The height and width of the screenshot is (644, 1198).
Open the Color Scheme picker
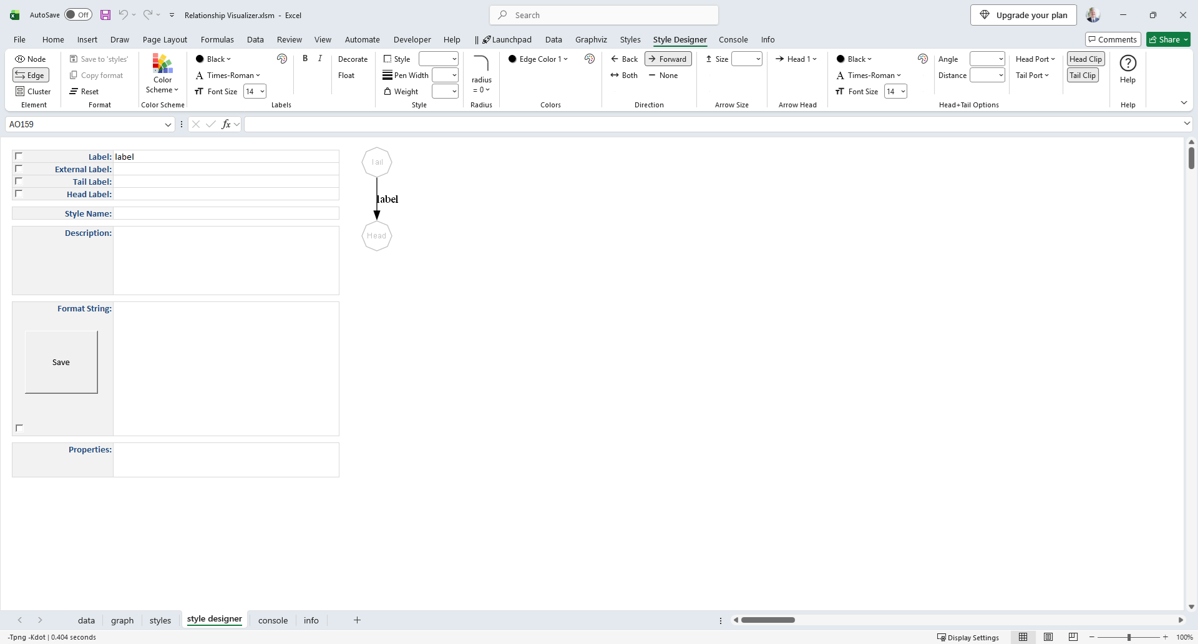point(163,74)
